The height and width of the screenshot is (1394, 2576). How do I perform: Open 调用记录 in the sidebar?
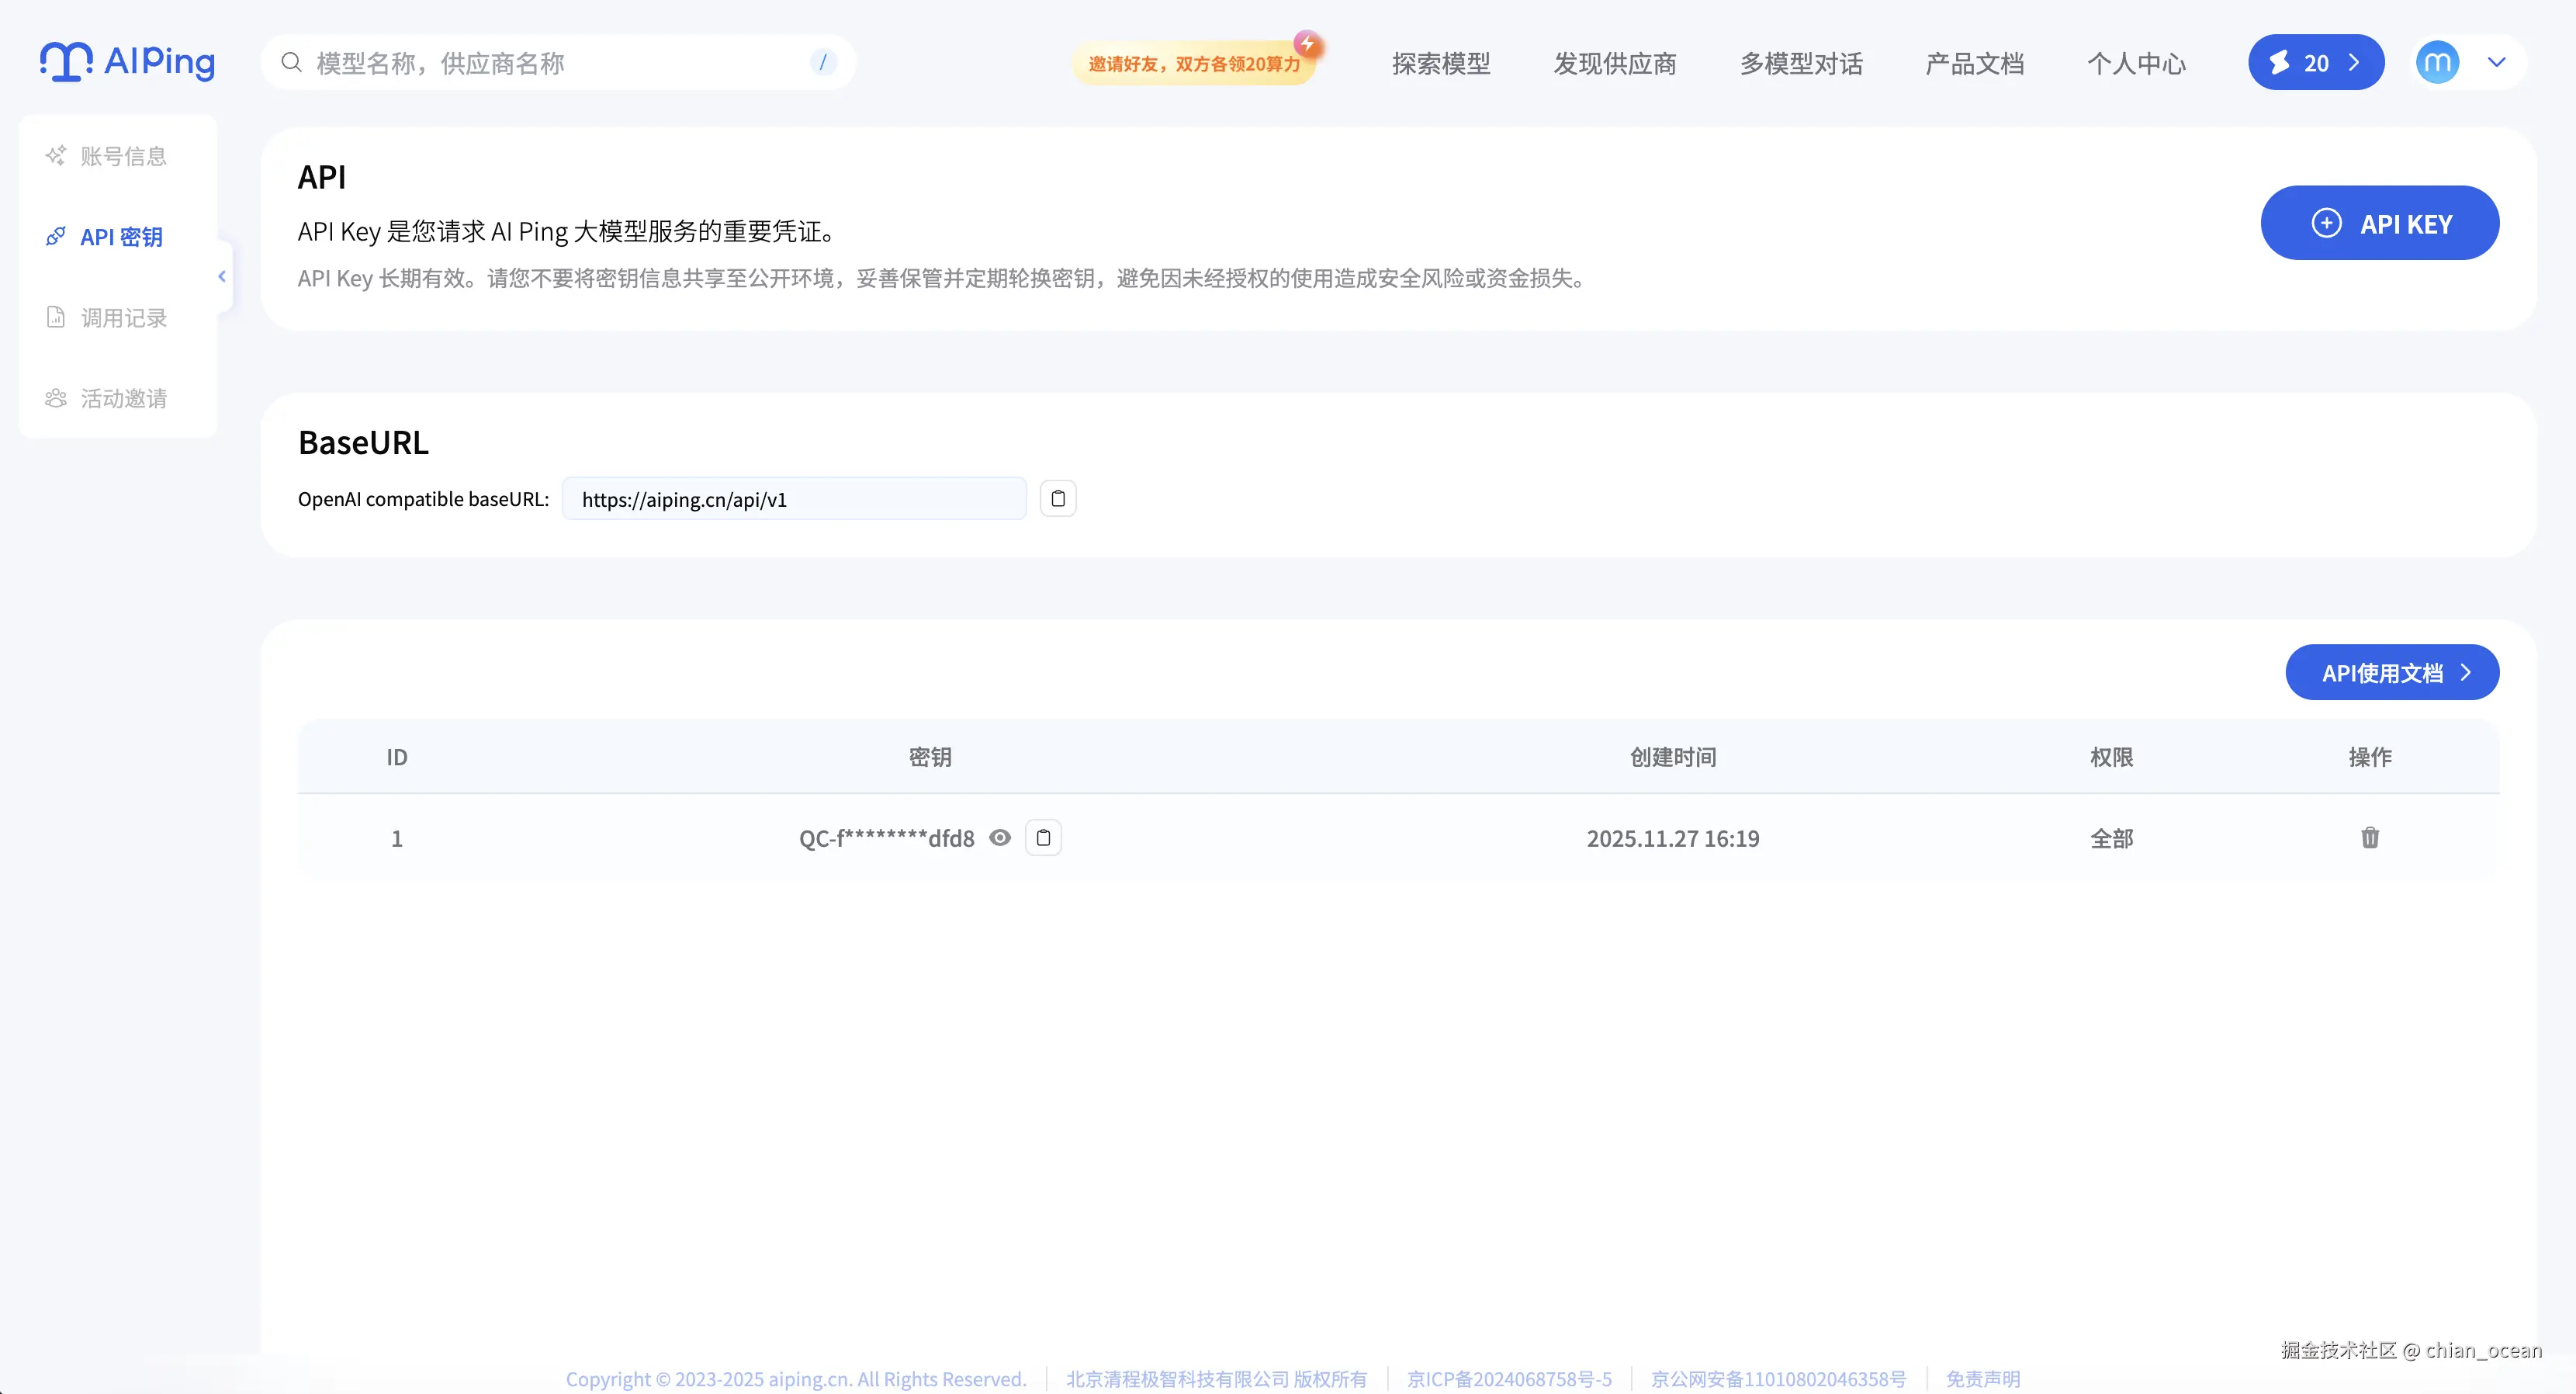[123, 318]
